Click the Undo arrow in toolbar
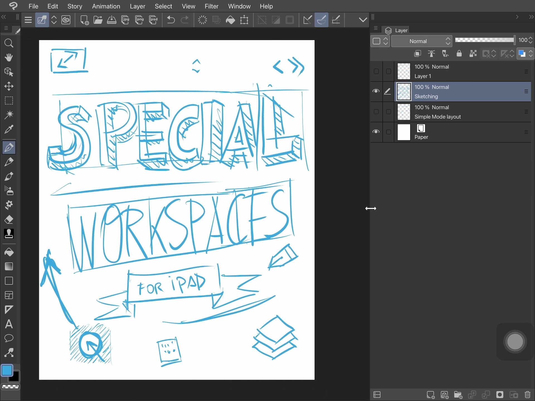 (171, 20)
